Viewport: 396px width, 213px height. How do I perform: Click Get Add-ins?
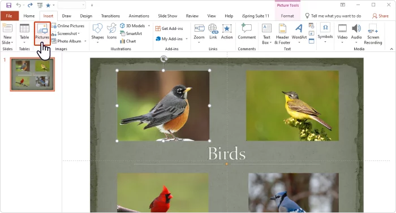(169, 28)
